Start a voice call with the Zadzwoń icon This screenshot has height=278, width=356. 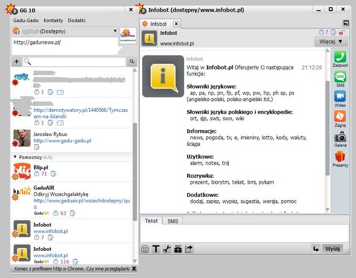(340, 57)
